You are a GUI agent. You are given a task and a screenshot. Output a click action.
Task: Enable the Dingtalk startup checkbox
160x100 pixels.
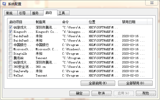pyautogui.click(x=10, y=54)
